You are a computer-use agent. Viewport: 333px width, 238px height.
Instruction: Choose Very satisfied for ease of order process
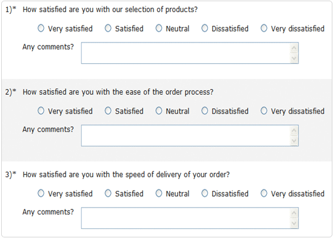[41, 110]
